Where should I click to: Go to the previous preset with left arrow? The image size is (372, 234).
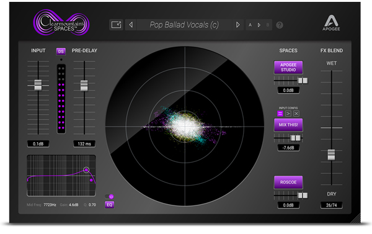coord(131,25)
